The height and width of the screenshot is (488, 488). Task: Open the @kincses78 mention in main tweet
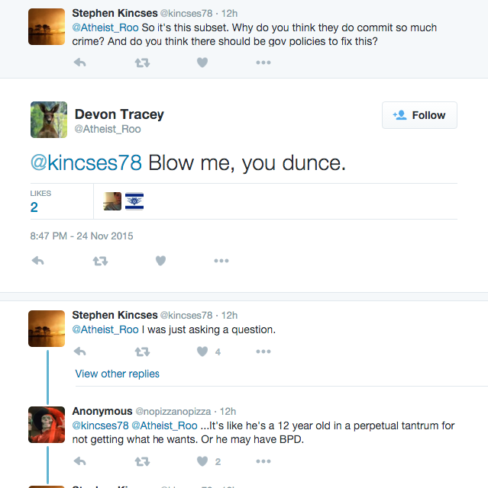pyautogui.click(x=86, y=162)
